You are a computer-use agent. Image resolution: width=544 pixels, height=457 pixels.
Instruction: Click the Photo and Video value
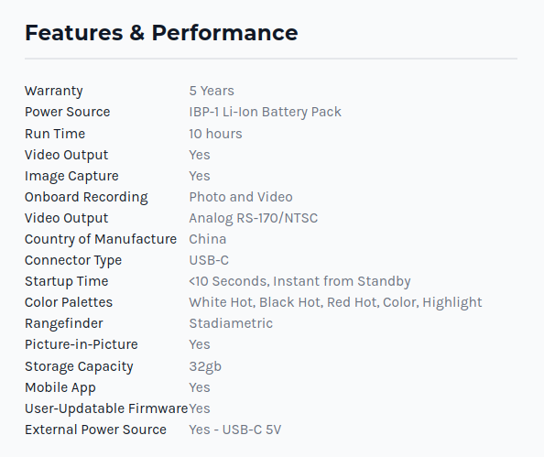click(x=241, y=197)
